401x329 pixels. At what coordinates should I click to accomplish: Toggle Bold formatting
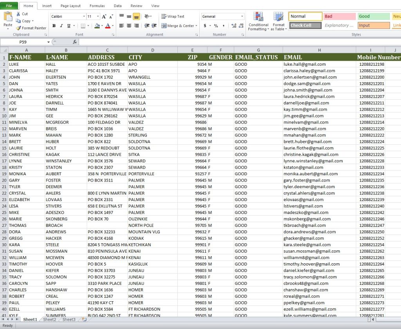click(54, 26)
